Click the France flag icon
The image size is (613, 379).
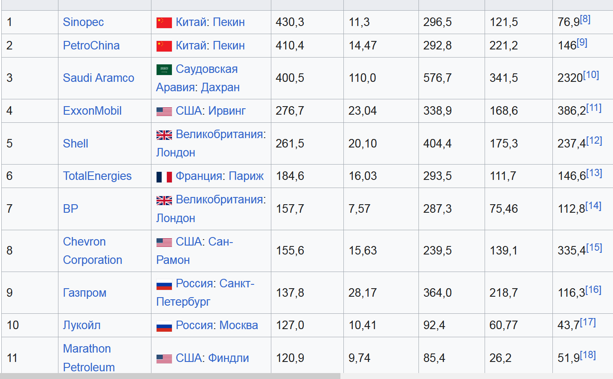tap(164, 176)
